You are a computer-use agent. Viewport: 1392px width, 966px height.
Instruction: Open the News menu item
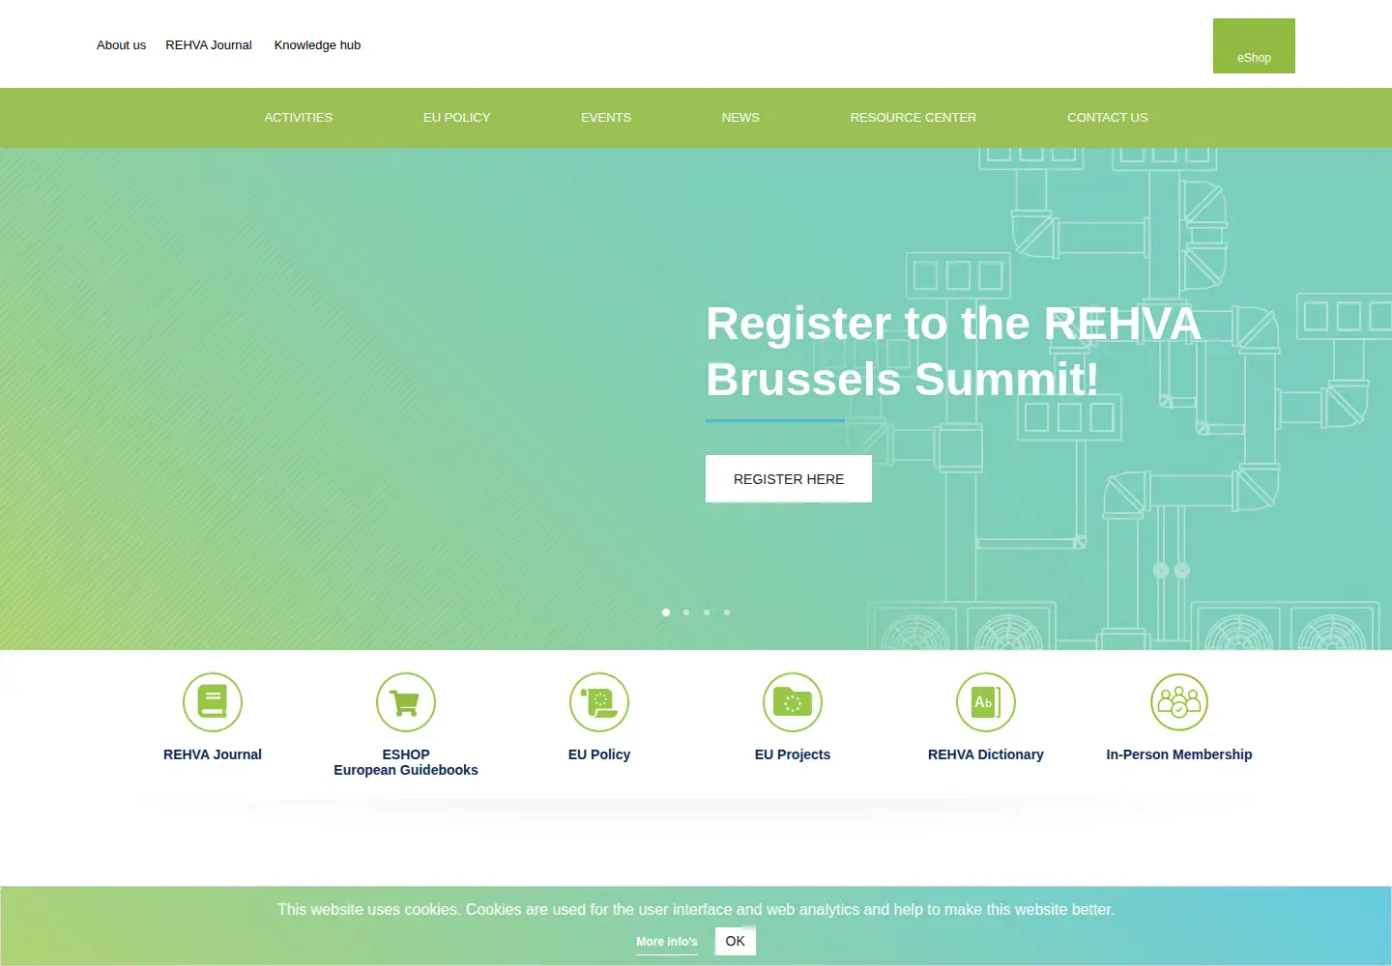coord(740,118)
